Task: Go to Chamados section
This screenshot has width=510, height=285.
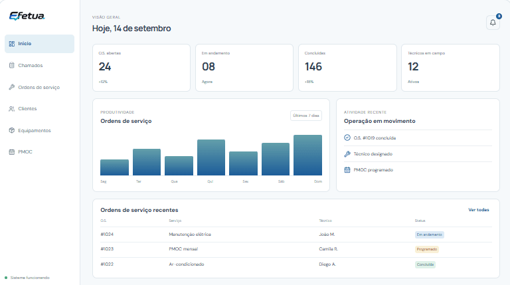Action: (x=39, y=65)
